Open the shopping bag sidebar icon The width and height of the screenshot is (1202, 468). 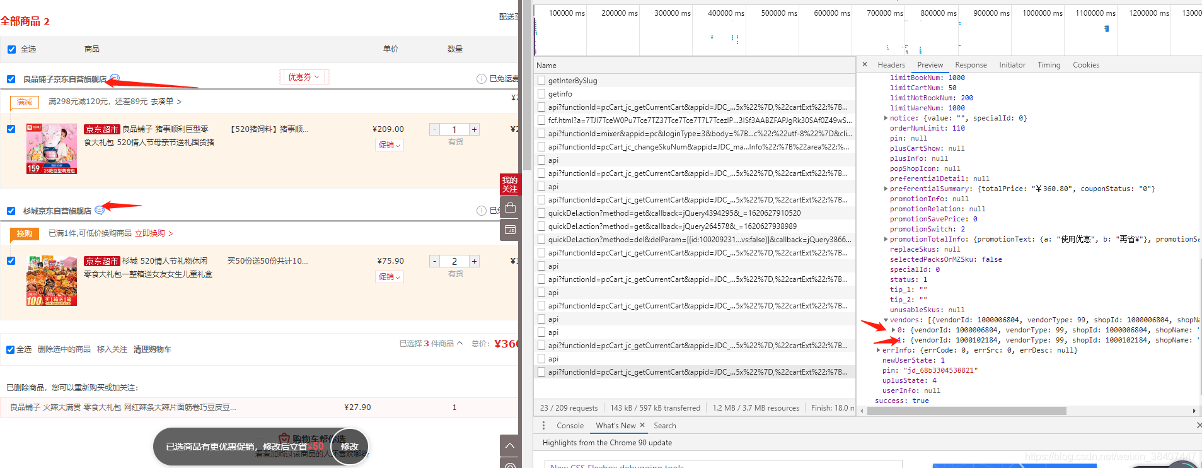(x=510, y=208)
